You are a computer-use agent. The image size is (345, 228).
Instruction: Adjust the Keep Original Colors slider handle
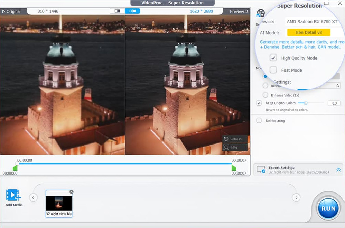(x=306, y=103)
